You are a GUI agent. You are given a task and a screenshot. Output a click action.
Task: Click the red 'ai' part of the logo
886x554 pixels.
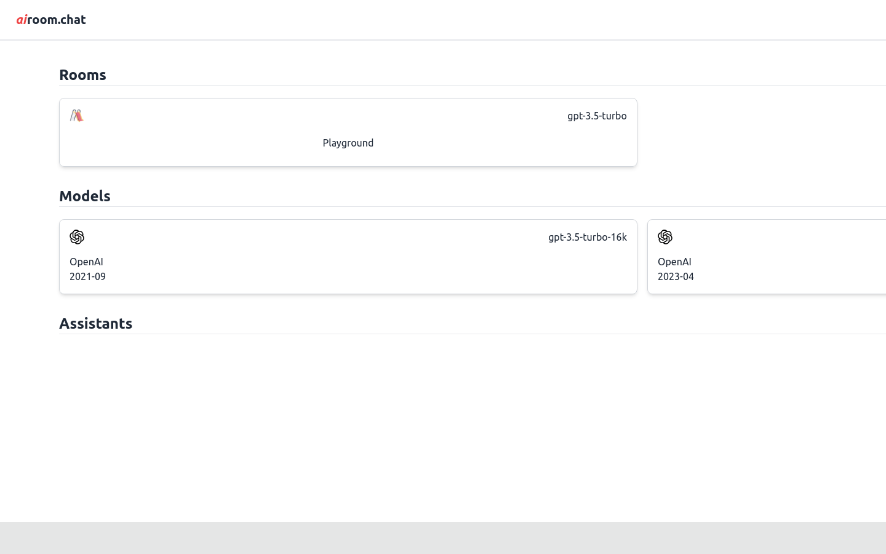coord(22,20)
